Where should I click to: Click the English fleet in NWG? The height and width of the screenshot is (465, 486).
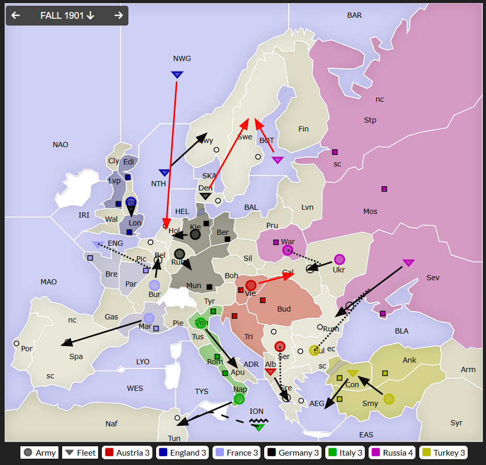point(177,75)
